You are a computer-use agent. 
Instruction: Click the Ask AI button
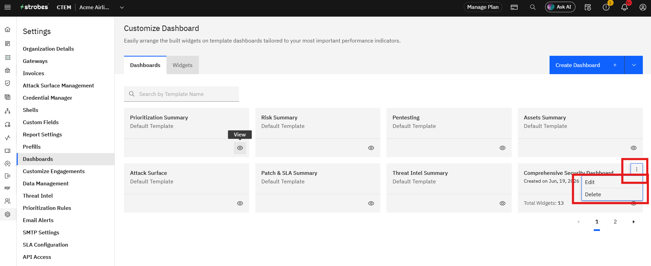coord(560,7)
